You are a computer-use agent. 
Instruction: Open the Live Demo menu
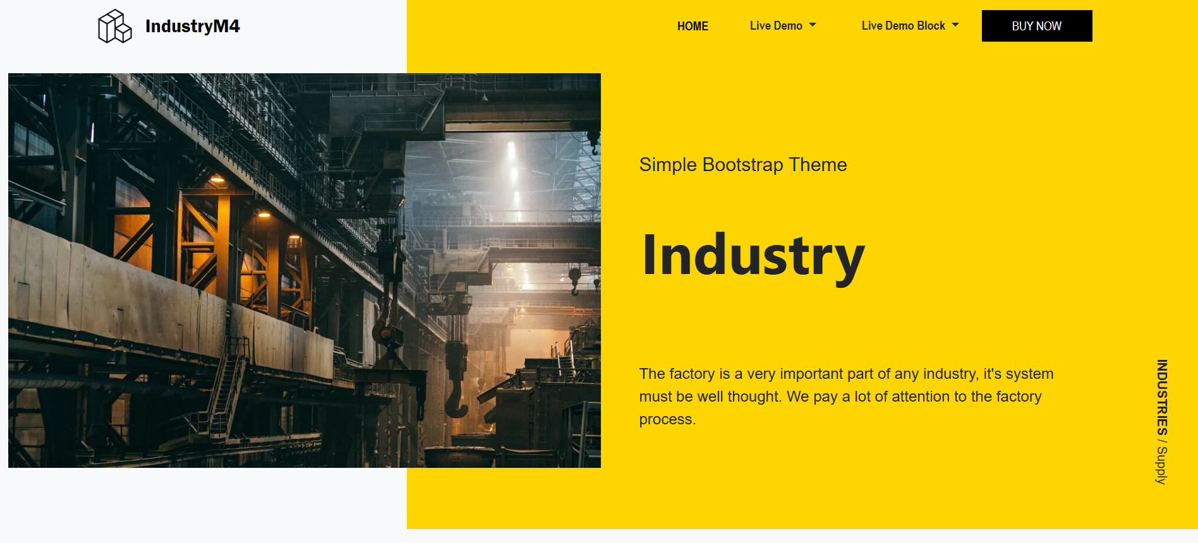776,26
